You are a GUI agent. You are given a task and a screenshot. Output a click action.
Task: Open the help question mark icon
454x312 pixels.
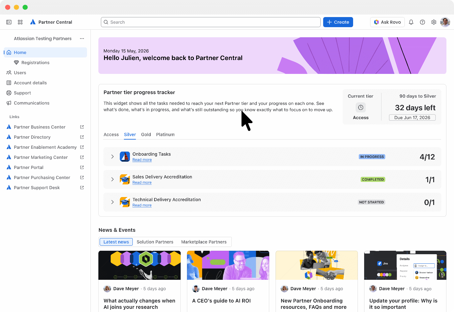422,22
